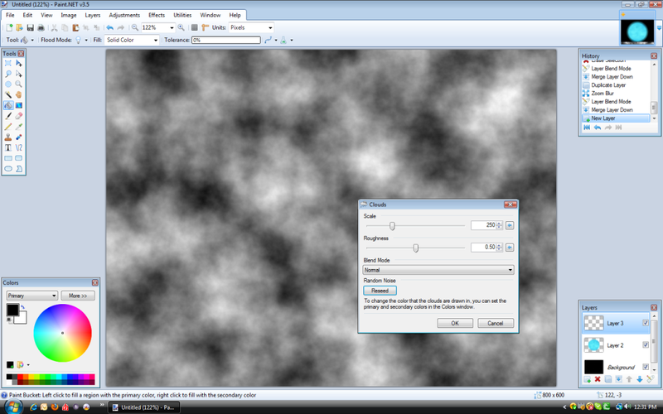Select the Eraser tool

point(18,116)
